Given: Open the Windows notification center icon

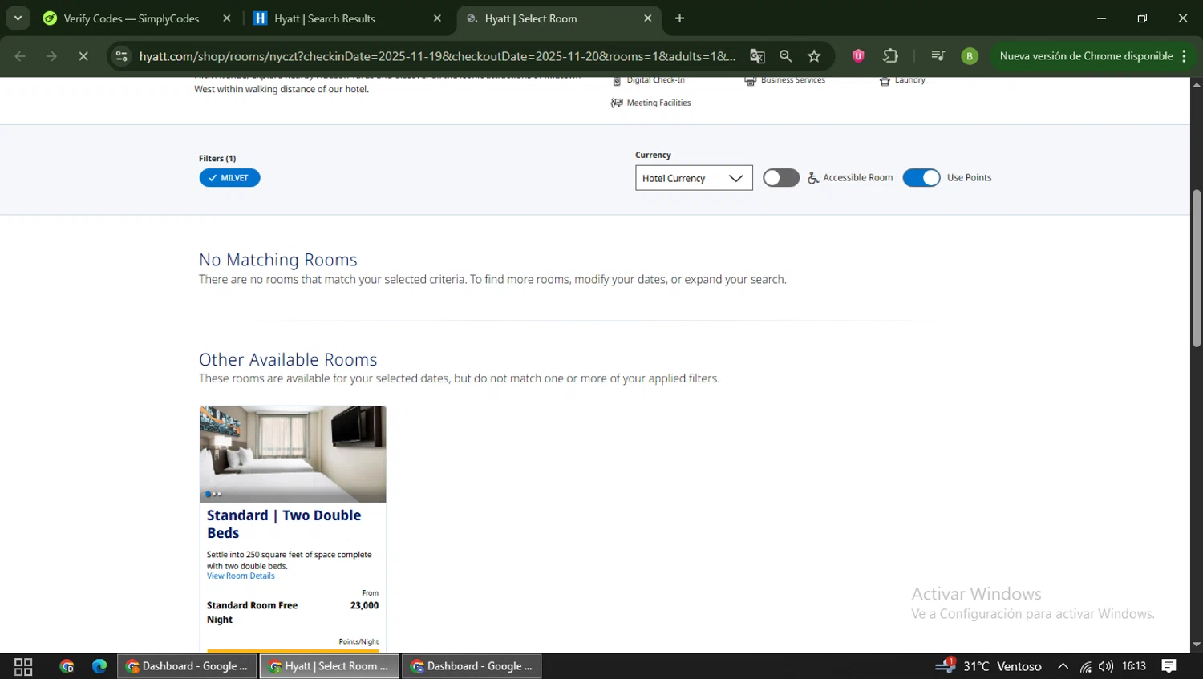Looking at the screenshot, I should 1169,666.
